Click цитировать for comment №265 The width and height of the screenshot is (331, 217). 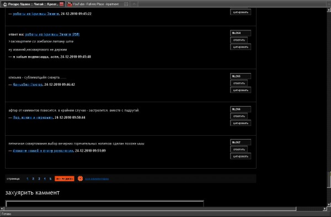click(241, 90)
